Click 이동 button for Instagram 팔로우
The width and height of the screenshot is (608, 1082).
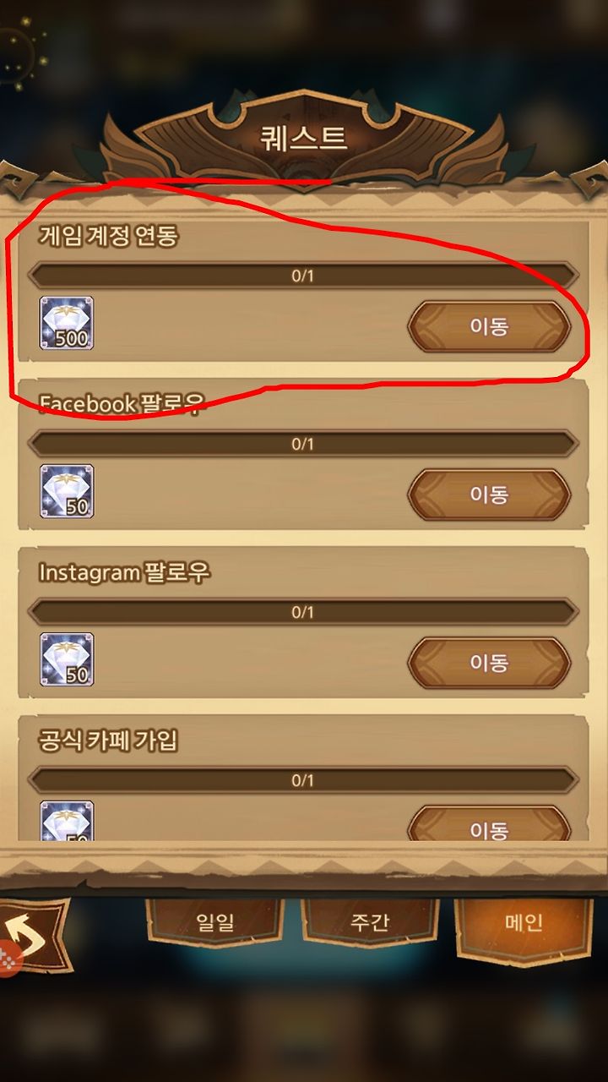click(x=489, y=663)
